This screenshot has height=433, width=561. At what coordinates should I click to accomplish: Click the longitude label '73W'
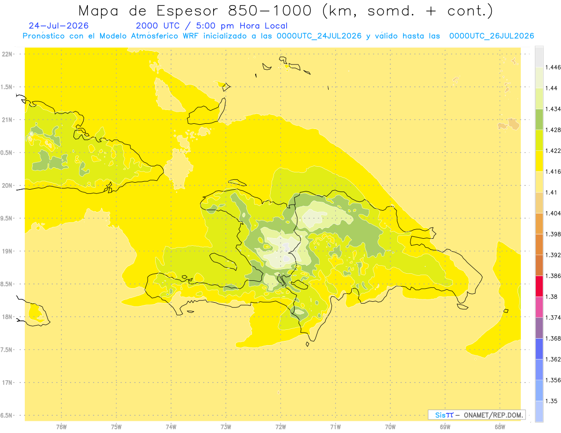[226, 426]
